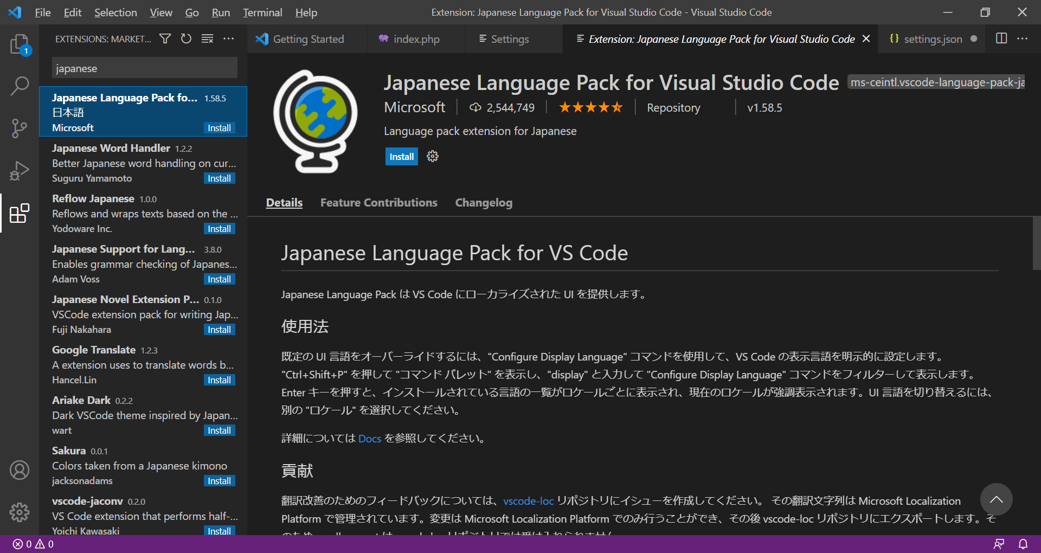The width and height of the screenshot is (1041, 553).
Task: Split the editor
Action: pyautogui.click(x=1001, y=38)
